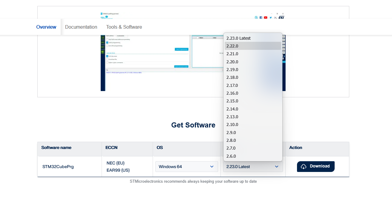The height and width of the screenshot is (203, 392).
Task: Select version 2.17.0
Action: click(253, 85)
